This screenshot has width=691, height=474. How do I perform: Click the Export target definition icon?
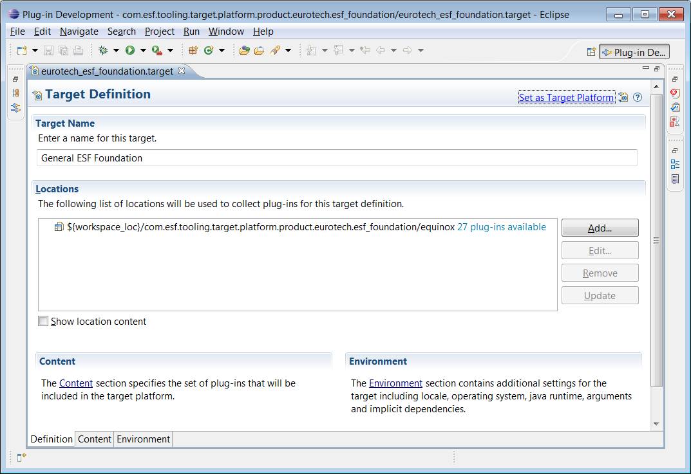[623, 97]
